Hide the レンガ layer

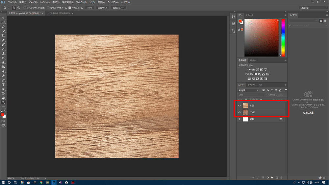coord(239,112)
